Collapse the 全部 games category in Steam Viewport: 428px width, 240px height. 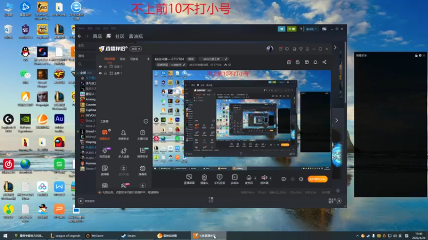78,73
